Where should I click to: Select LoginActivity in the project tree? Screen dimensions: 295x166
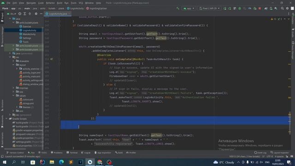(29, 30)
